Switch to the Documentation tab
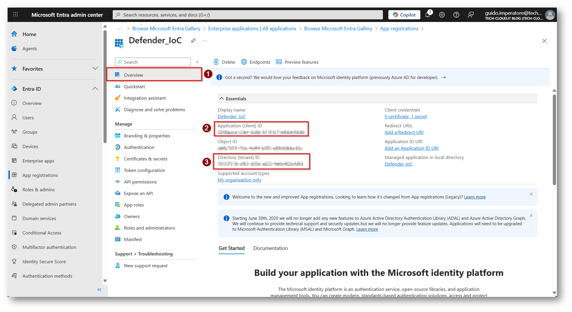The height and width of the screenshot is (312, 572). point(270,248)
